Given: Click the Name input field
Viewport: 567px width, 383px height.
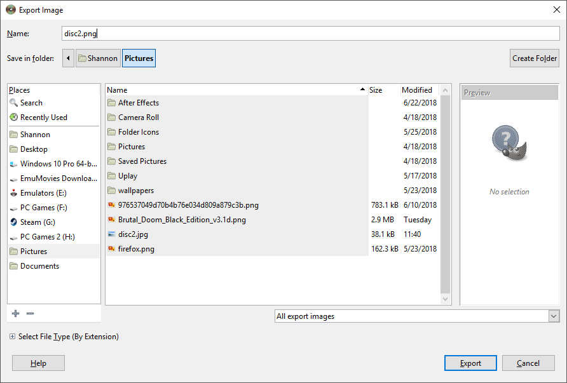Looking at the screenshot, I should [x=311, y=34].
